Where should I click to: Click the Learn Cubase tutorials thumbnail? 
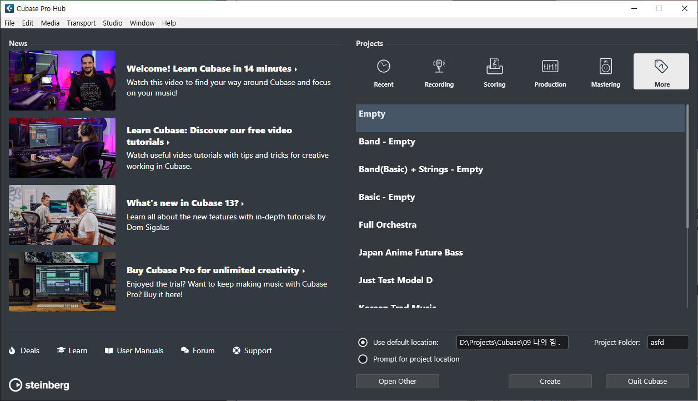(62, 148)
